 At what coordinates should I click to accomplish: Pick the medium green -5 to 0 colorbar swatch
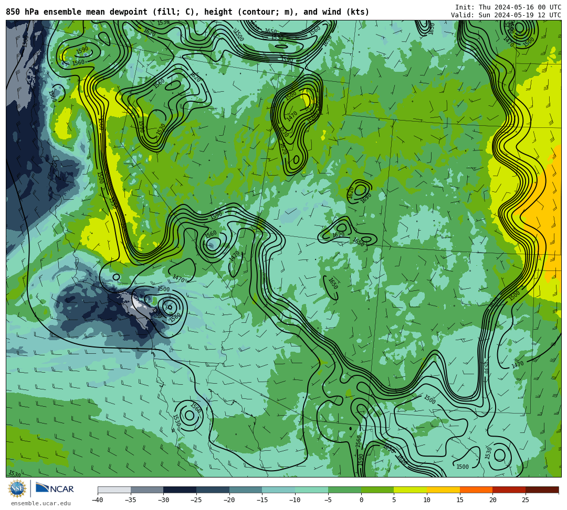click(344, 490)
